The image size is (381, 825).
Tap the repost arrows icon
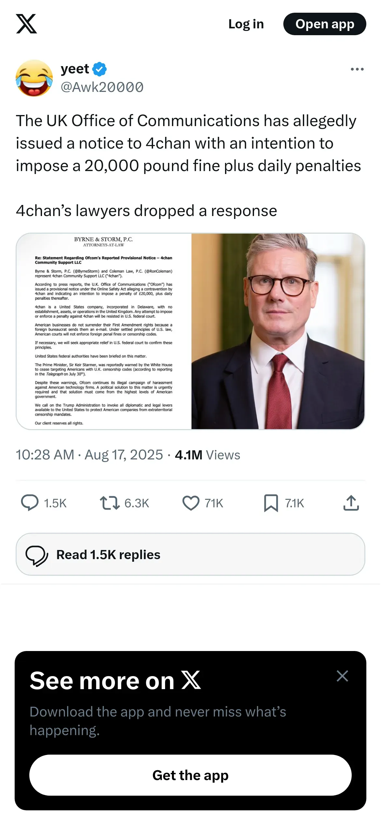click(x=110, y=503)
